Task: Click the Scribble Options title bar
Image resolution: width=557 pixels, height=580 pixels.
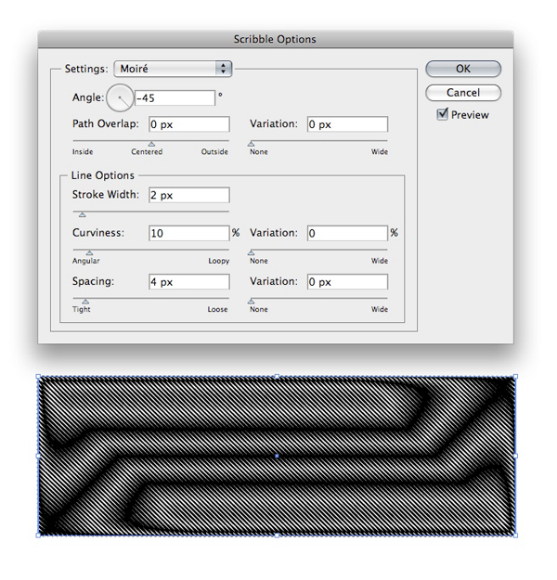Action: [276, 39]
